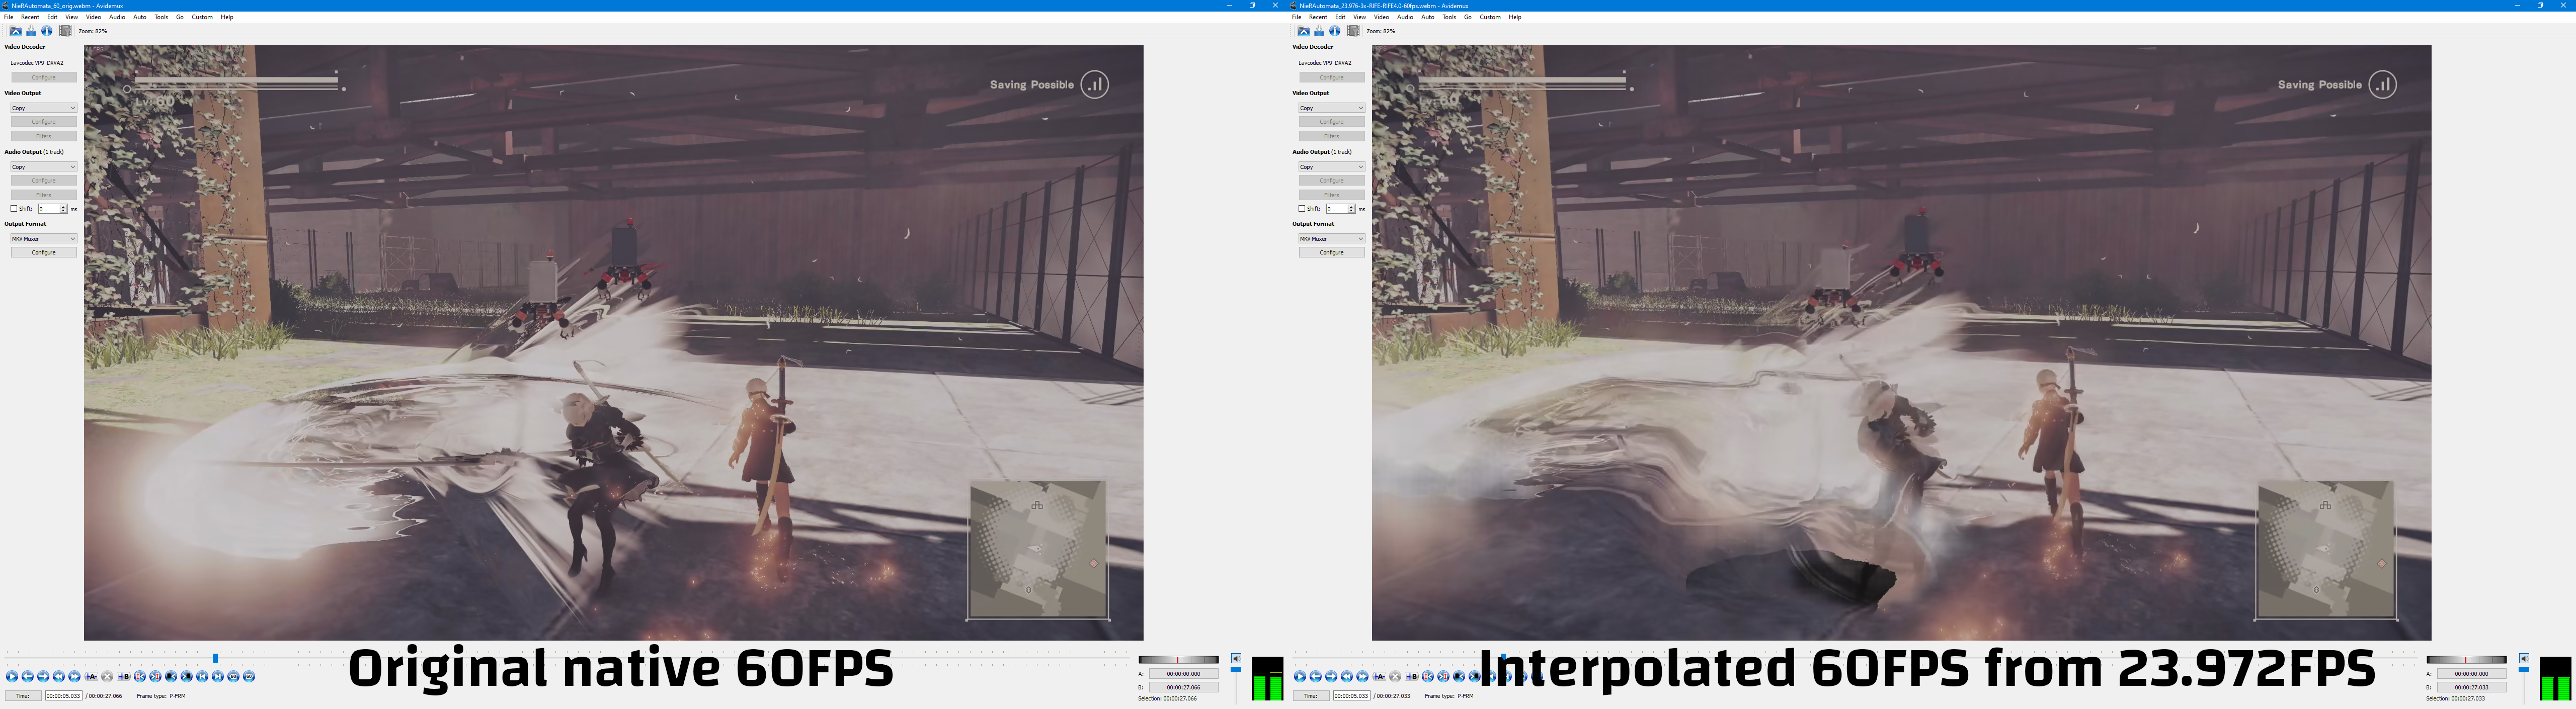Set marker B in left window
The width and height of the screenshot is (2576, 709).
click(x=124, y=676)
